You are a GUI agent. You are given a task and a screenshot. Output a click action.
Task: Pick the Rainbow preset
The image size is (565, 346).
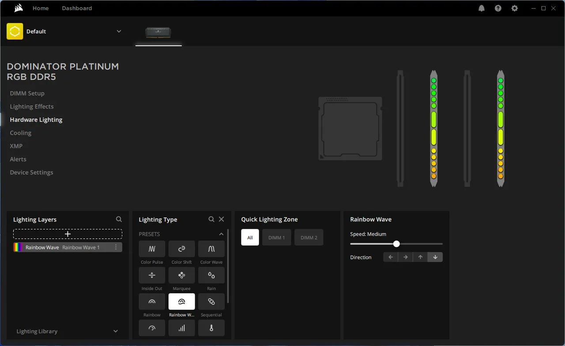coord(152,302)
